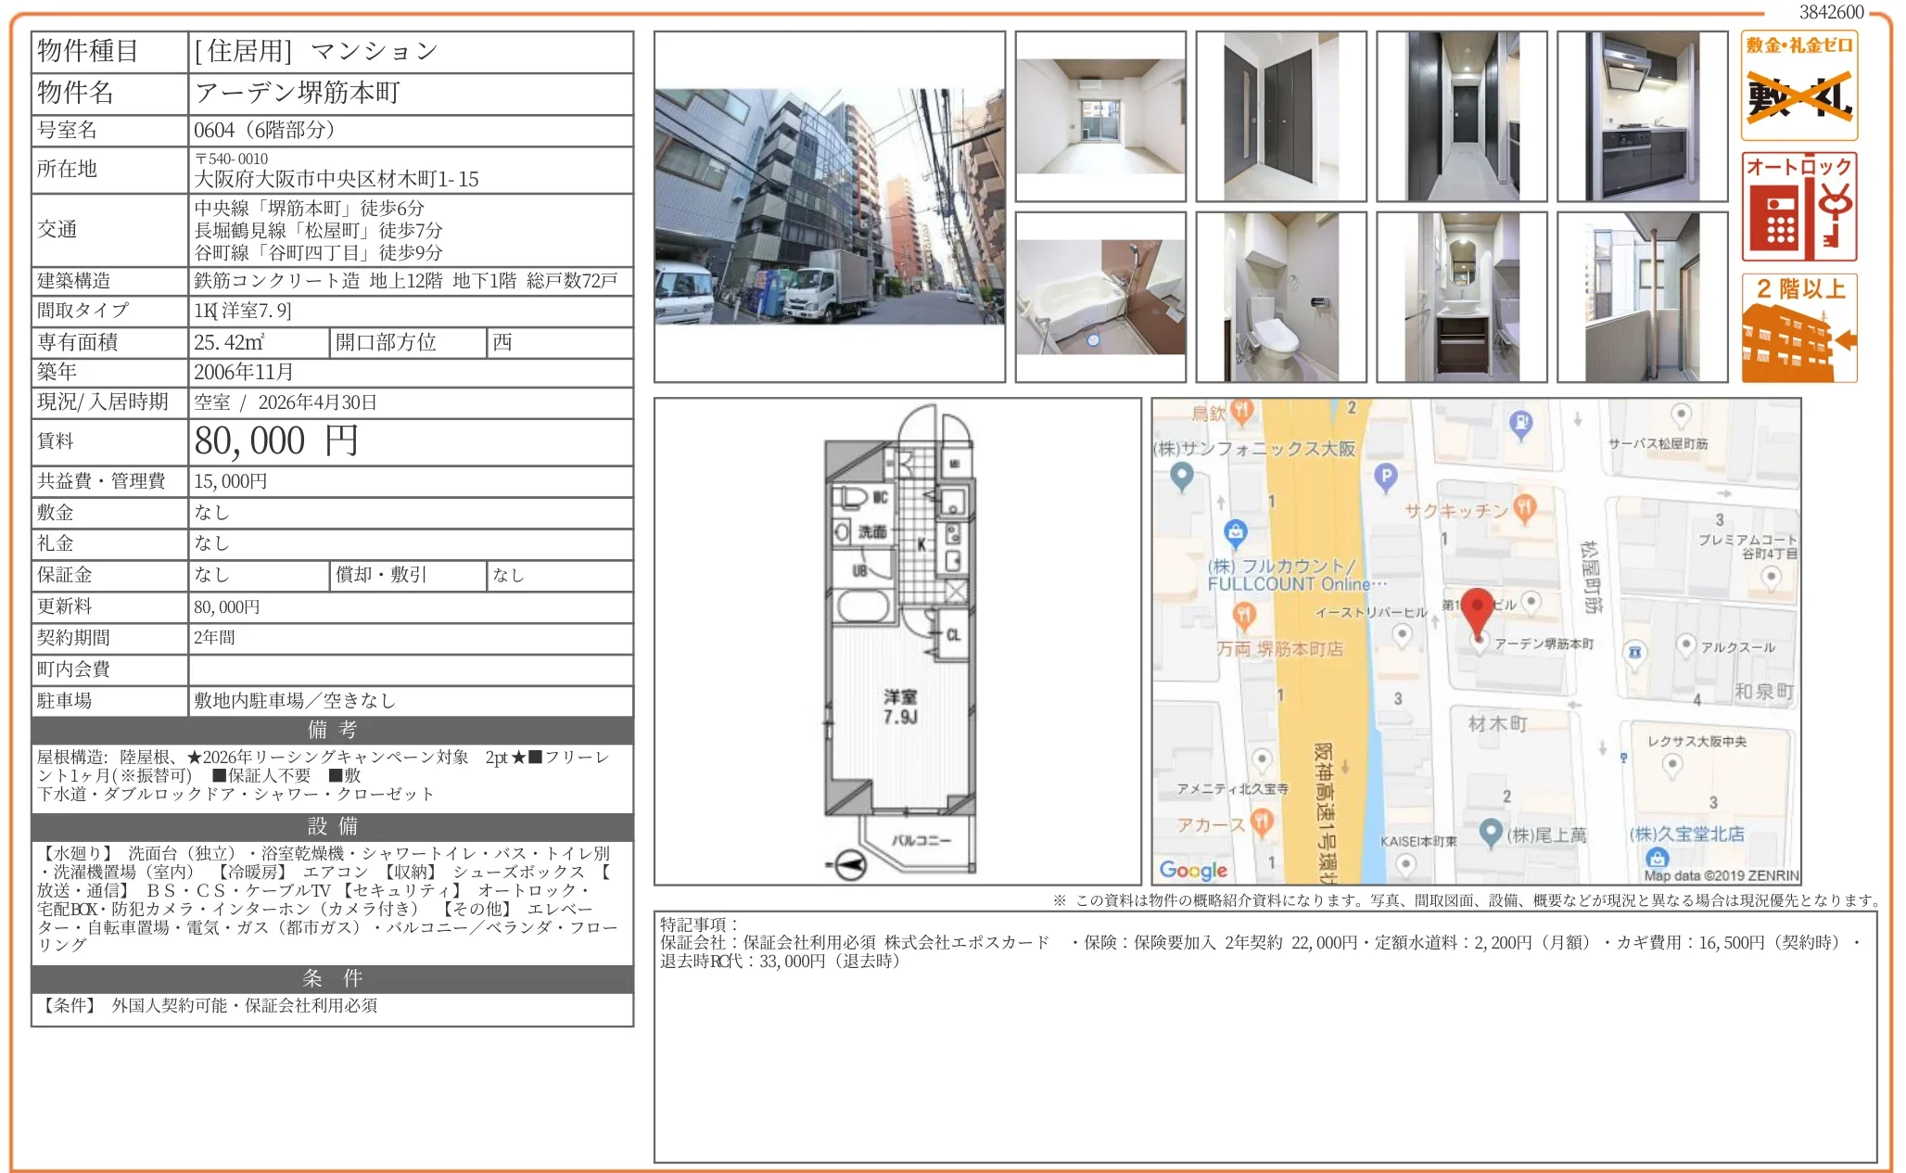Open the Google logo on the map
The image size is (1906, 1173).
[x=1192, y=871]
